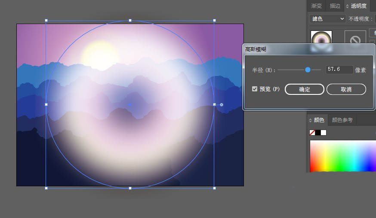Click the bottom-right selection handle
This screenshot has height=218, width=376.
click(x=214, y=188)
